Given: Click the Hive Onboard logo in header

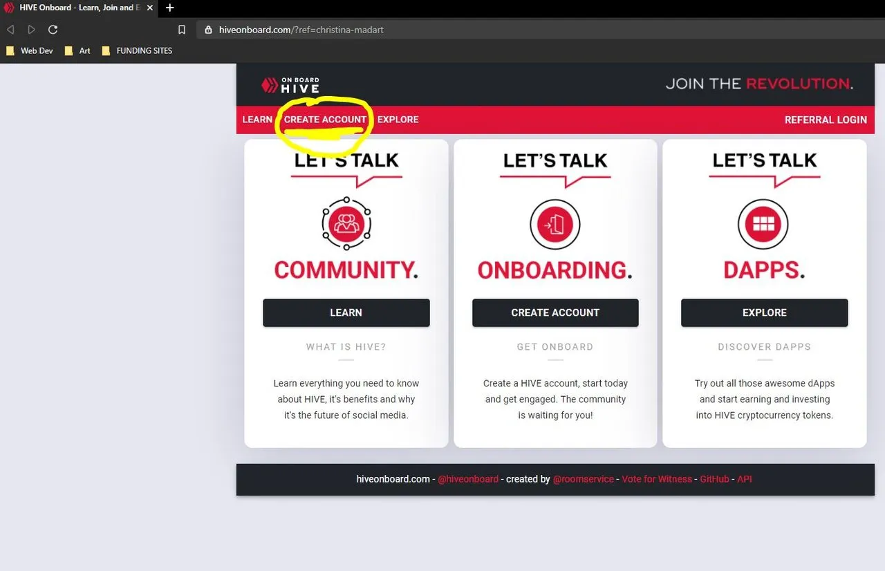Looking at the screenshot, I should (290, 85).
